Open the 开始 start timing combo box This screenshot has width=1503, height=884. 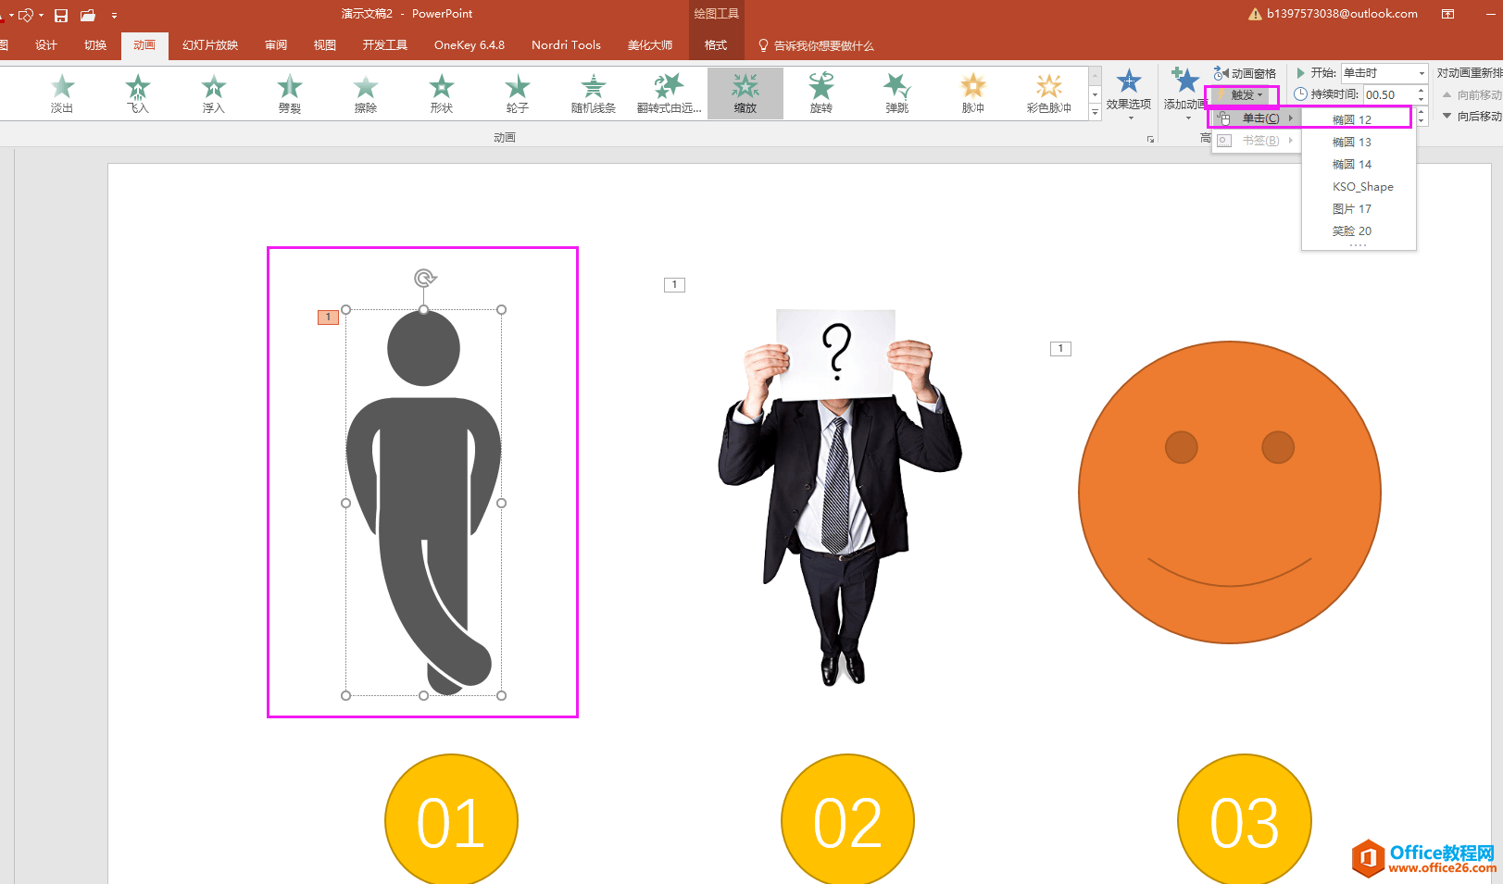[x=1384, y=72]
